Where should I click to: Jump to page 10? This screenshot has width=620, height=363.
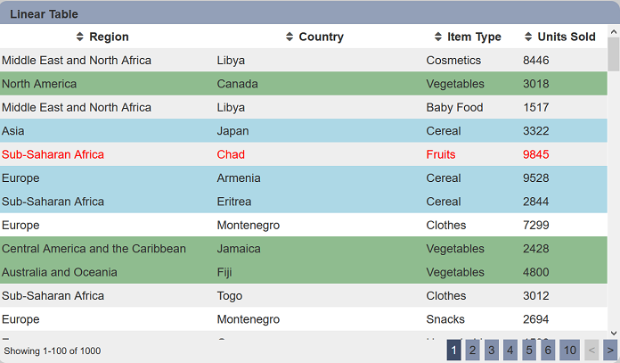pyautogui.click(x=570, y=350)
